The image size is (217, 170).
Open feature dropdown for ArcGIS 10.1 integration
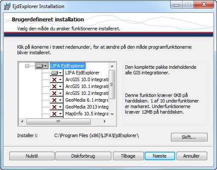[x=57, y=86]
